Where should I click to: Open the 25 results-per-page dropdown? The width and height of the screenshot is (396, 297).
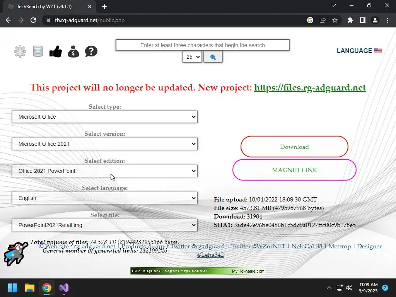[x=192, y=57]
